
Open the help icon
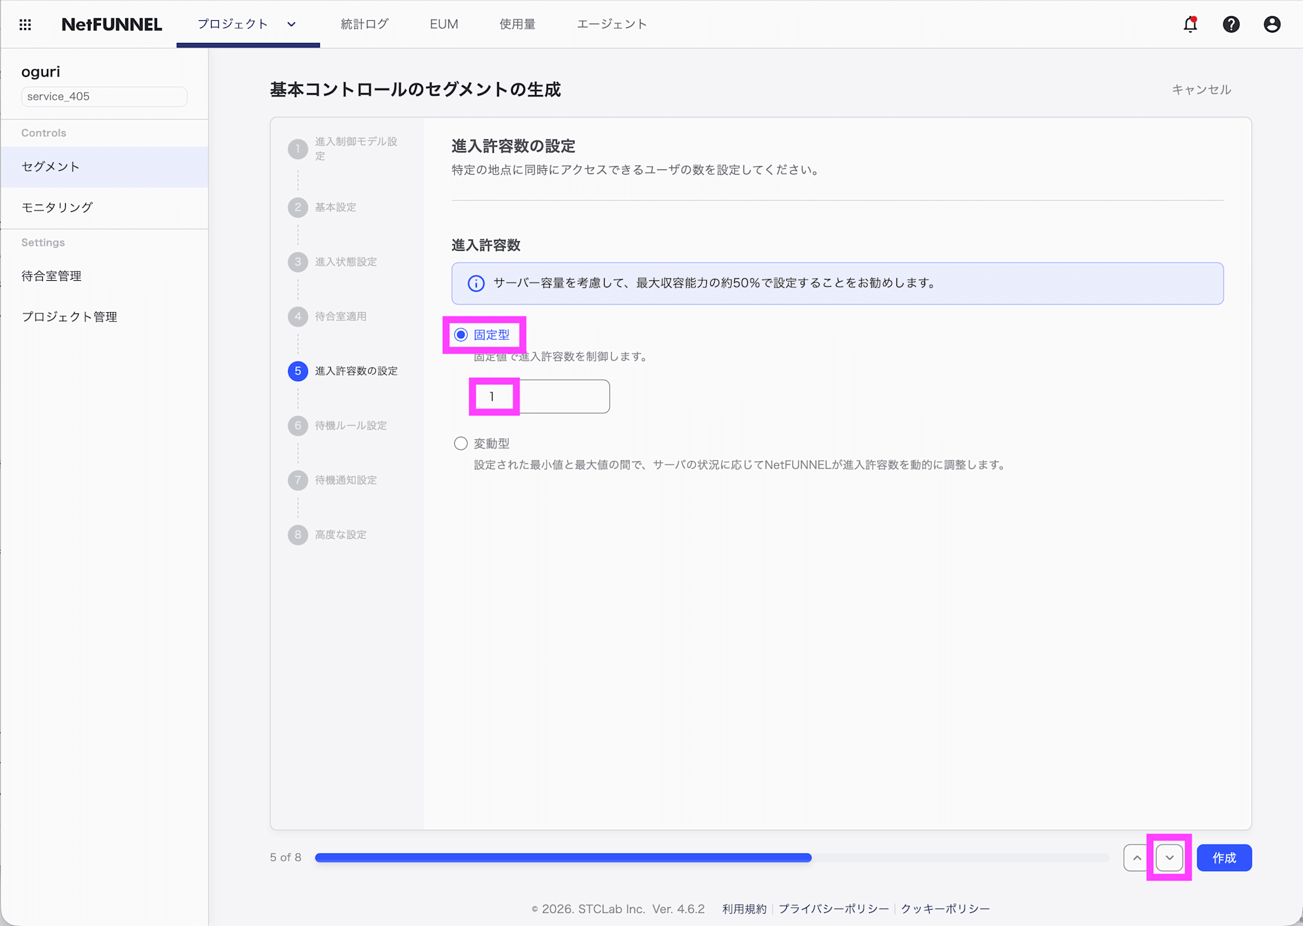click(x=1231, y=24)
